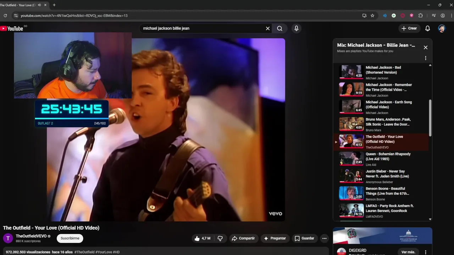Open TheOutfieldVEVO channel name link
Screen dimensions: 454x255
31,236
